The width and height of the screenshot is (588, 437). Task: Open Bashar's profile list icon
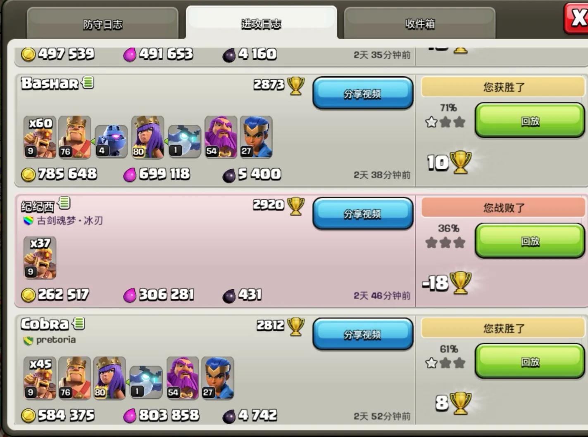point(88,83)
